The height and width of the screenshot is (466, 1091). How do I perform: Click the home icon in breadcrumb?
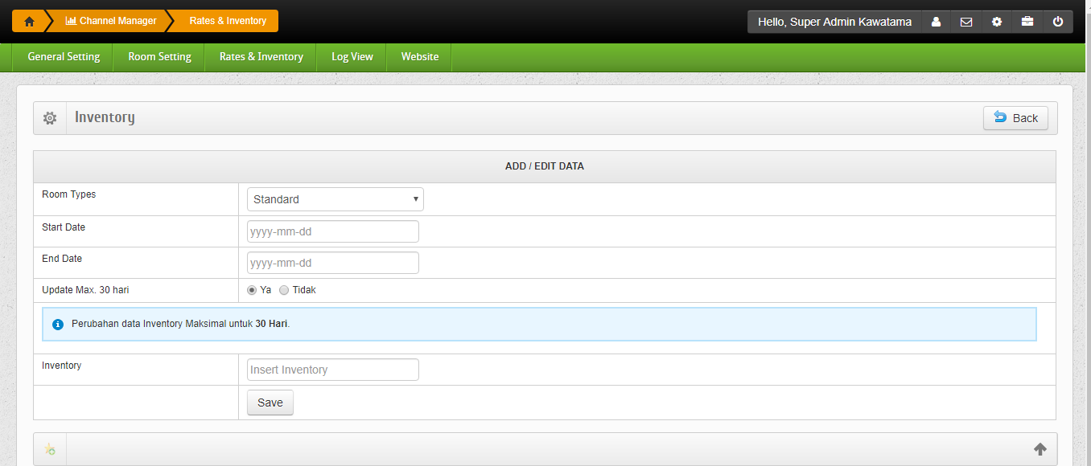[29, 22]
